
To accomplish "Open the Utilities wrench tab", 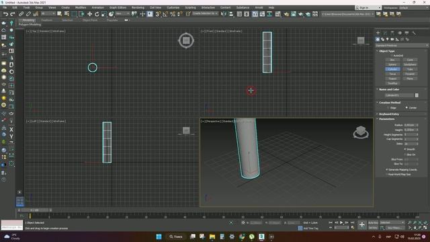I will 414,33.
